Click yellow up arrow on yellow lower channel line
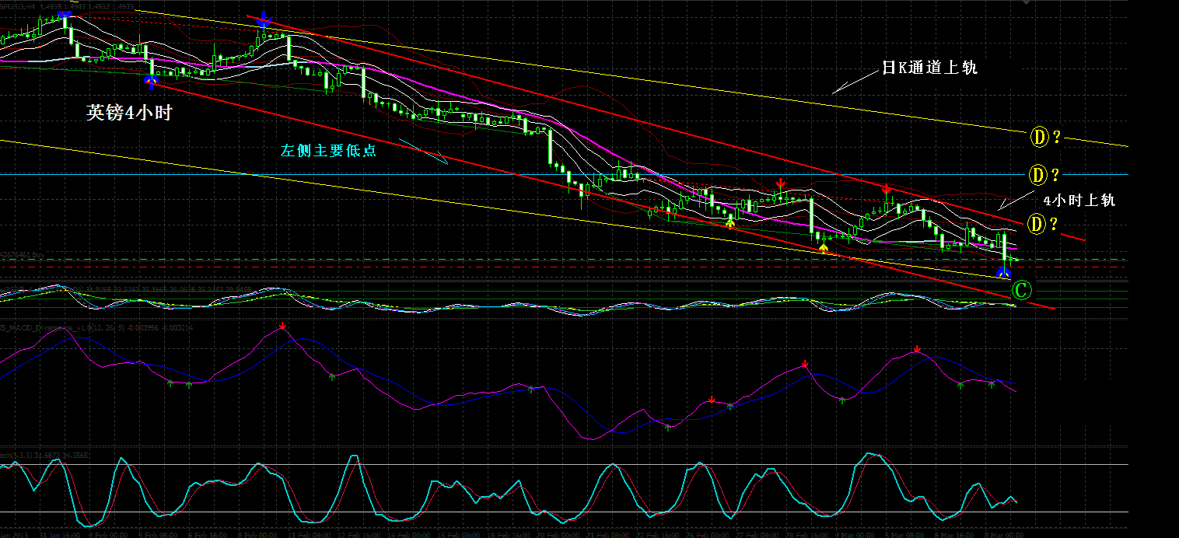 pyautogui.click(x=824, y=249)
